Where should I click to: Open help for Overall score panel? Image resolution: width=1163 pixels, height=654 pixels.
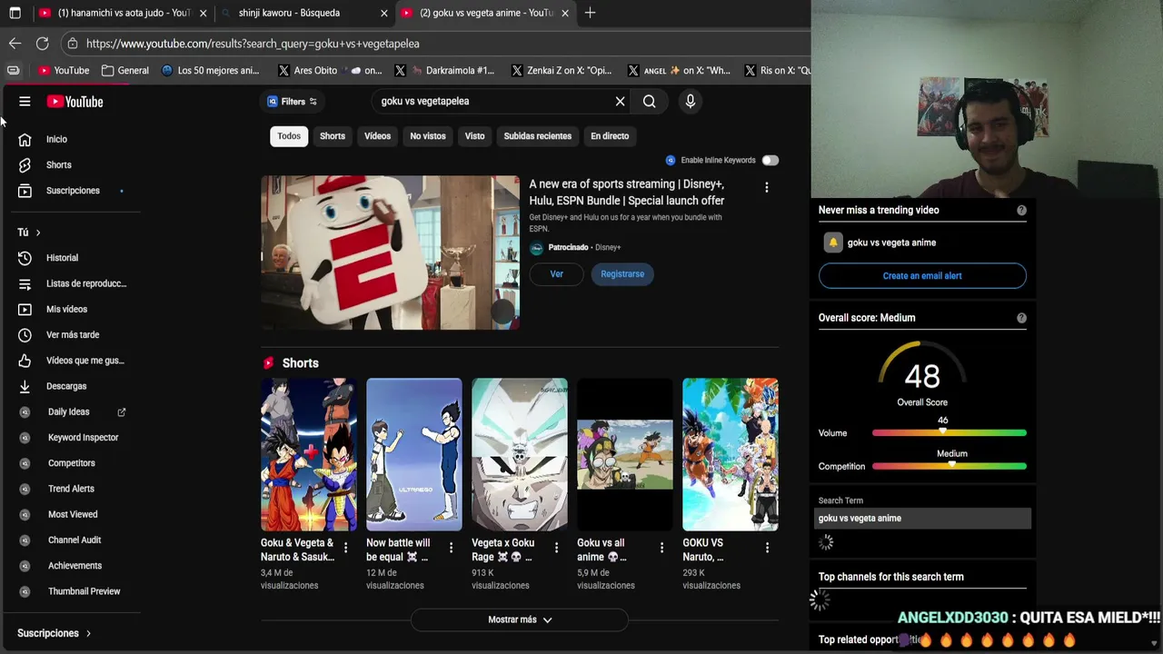pos(1021,318)
